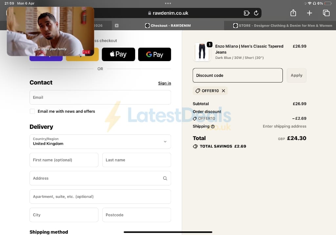Open the Safari share sheet icon
Image resolution: width=336 pixels, height=235 pixels.
click(293, 13)
